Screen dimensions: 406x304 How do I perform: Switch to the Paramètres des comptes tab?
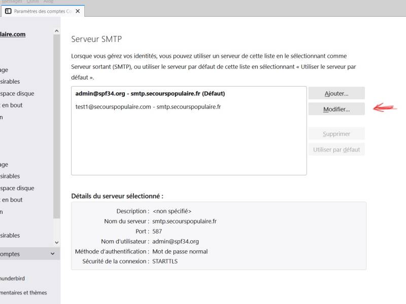point(43,11)
